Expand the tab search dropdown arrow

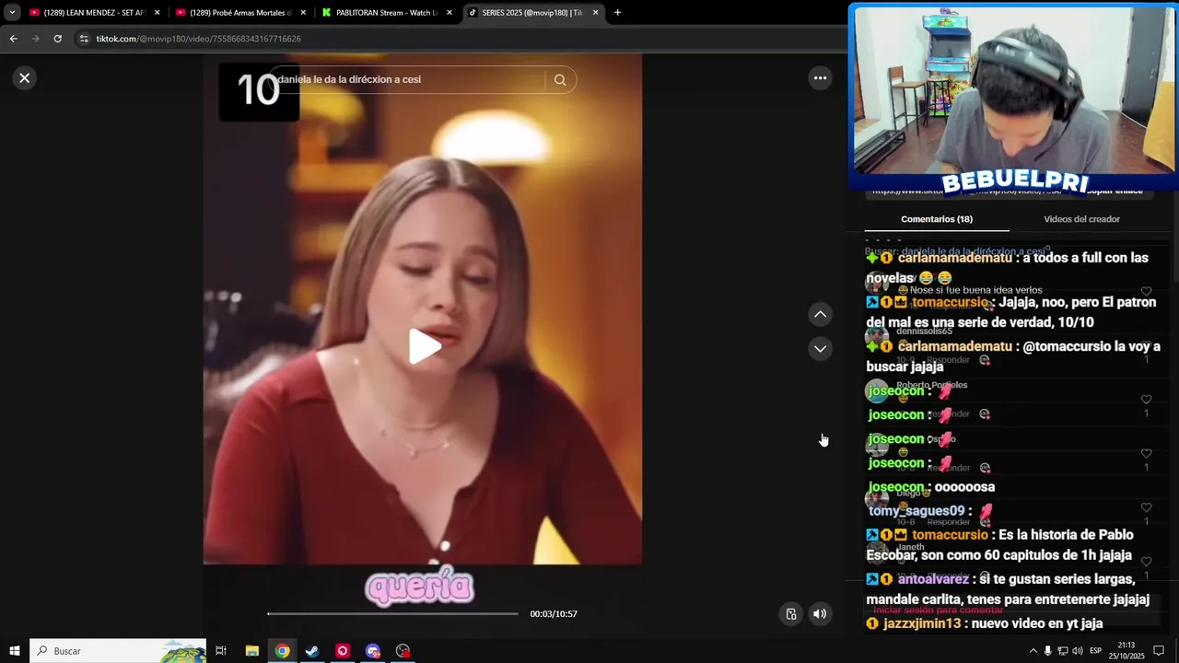pos(12,13)
